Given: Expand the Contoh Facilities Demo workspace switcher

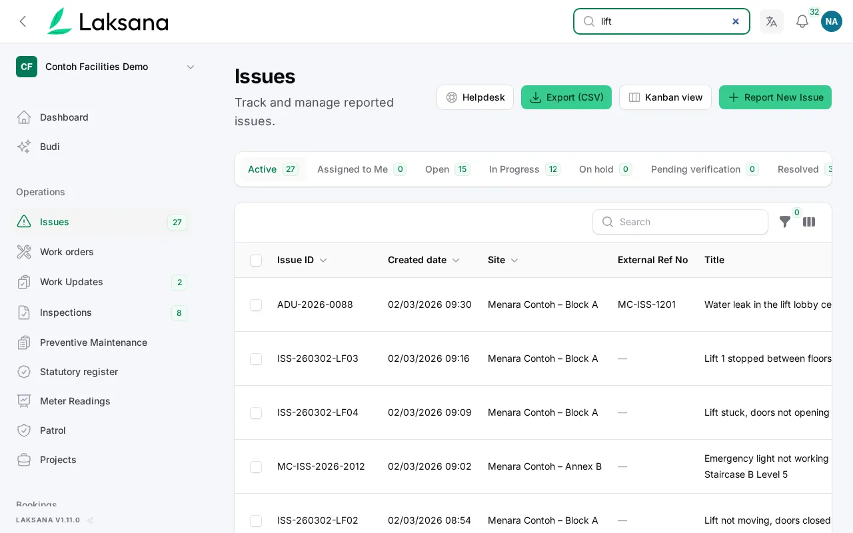Looking at the screenshot, I should pos(107,67).
